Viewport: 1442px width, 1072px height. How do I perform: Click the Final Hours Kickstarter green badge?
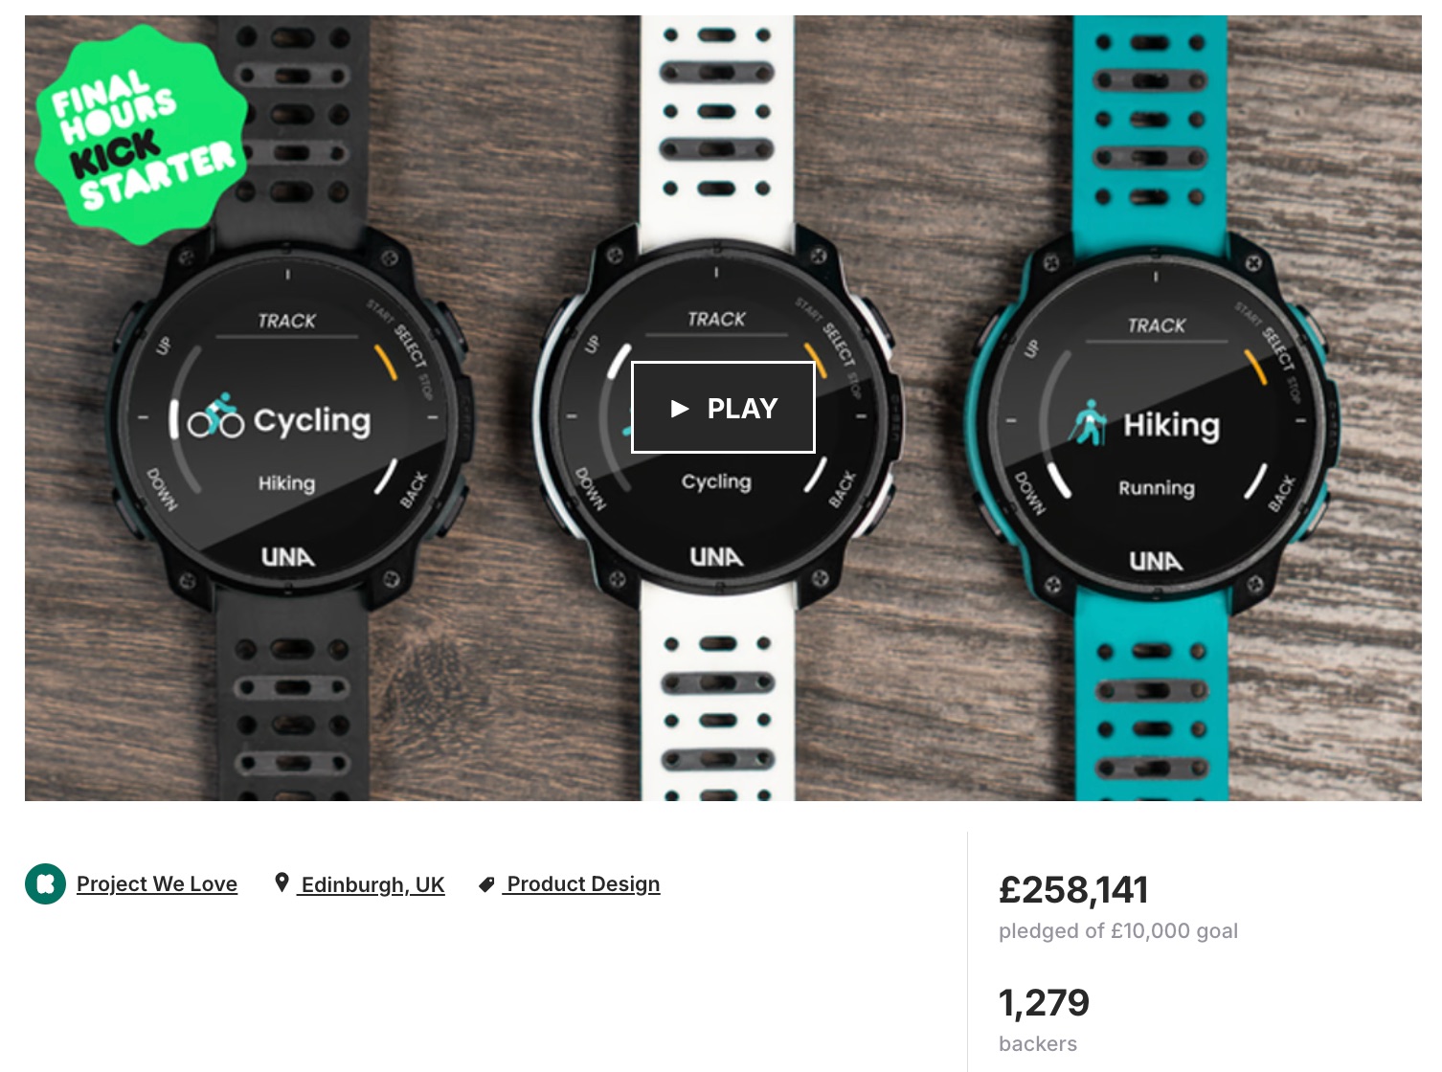coord(142,134)
